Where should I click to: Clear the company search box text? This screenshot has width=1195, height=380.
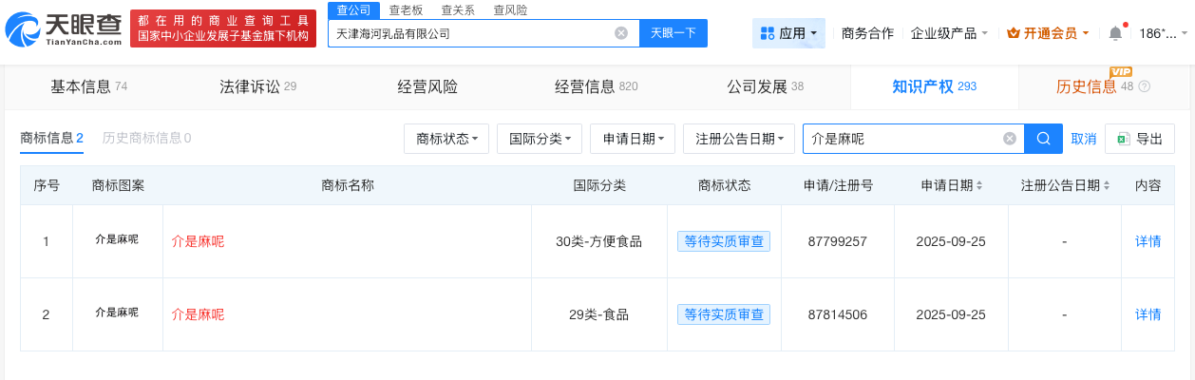click(x=621, y=33)
